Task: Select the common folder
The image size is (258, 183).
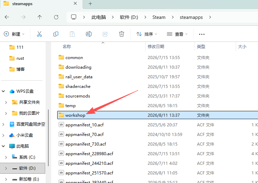Action: [158, 58]
